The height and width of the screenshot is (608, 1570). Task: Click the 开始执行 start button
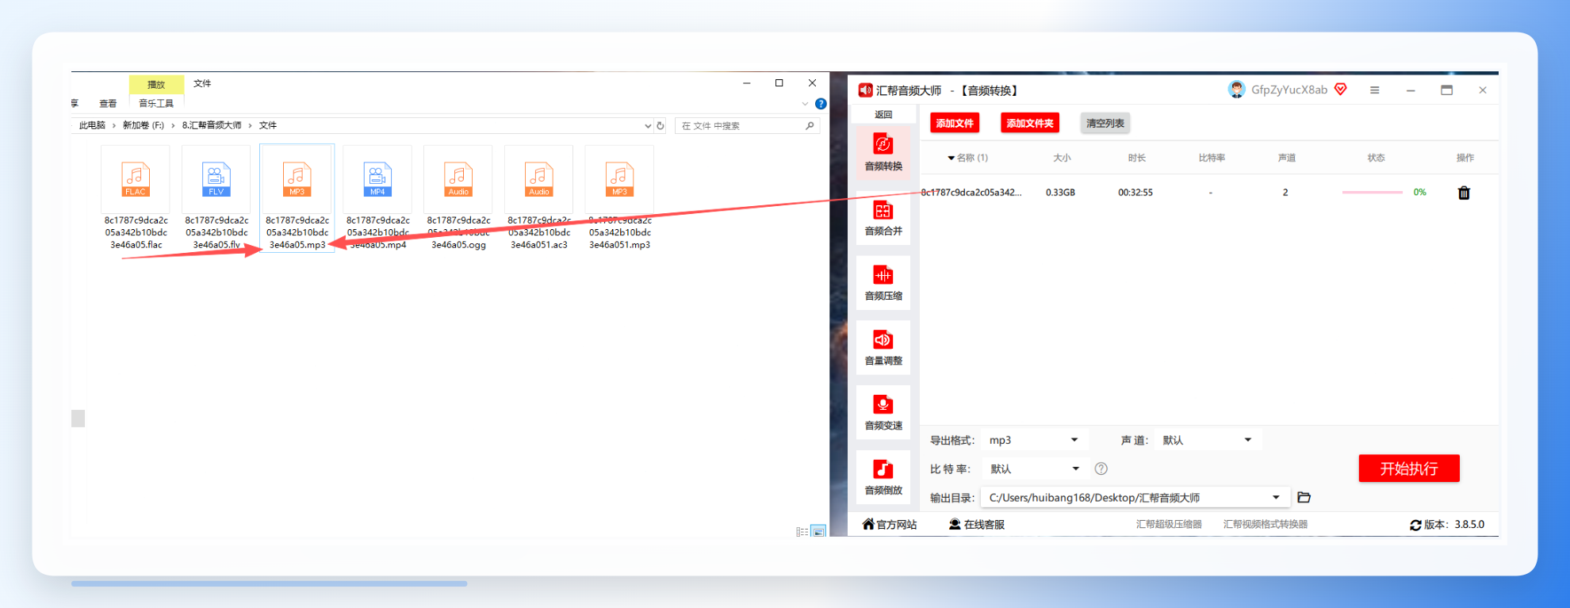(x=1409, y=468)
